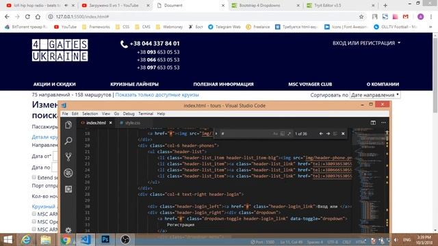
Task: Open MSC VOYAGER CLUB nav item
Action: [310, 84]
